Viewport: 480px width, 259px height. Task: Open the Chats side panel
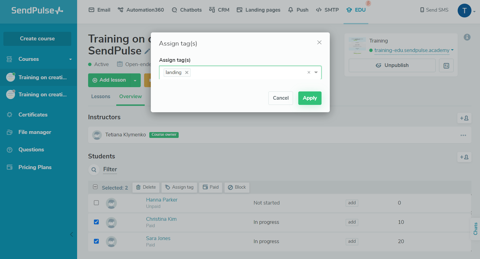coord(475,229)
